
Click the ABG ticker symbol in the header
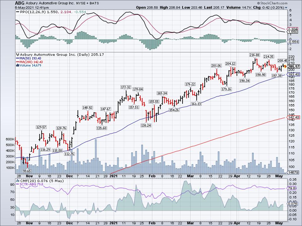pyautogui.click(x=20, y=3)
